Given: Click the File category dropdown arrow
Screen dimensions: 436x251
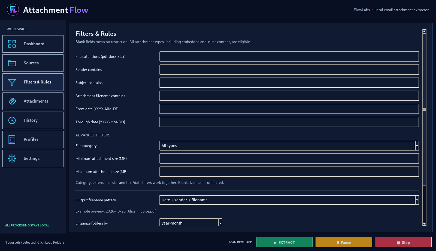Looking at the screenshot, I should coord(417,146).
